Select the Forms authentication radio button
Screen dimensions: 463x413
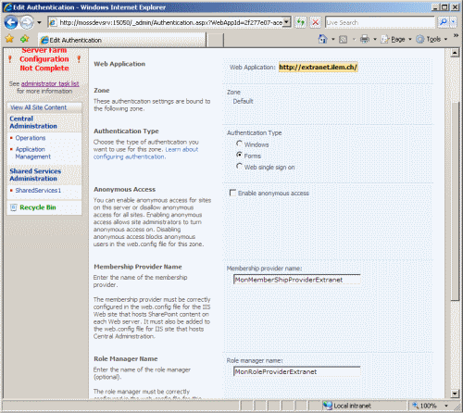point(239,155)
